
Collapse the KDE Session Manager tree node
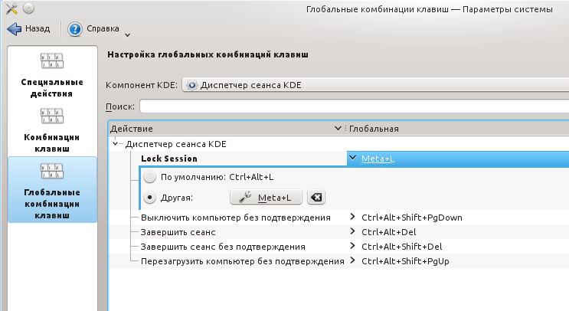pyautogui.click(x=115, y=144)
